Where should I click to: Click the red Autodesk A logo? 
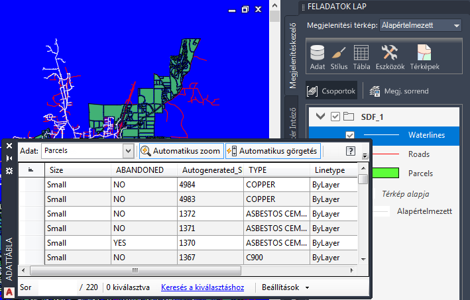pyautogui.click(x=9, y=292)
